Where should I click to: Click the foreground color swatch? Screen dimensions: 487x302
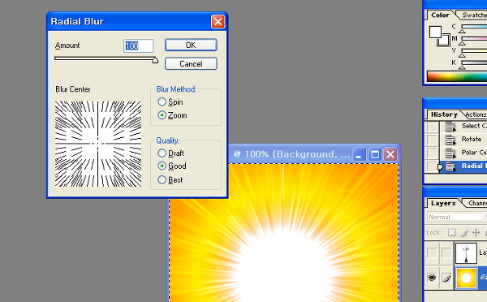pyautogui.click(x=435, y=32)
